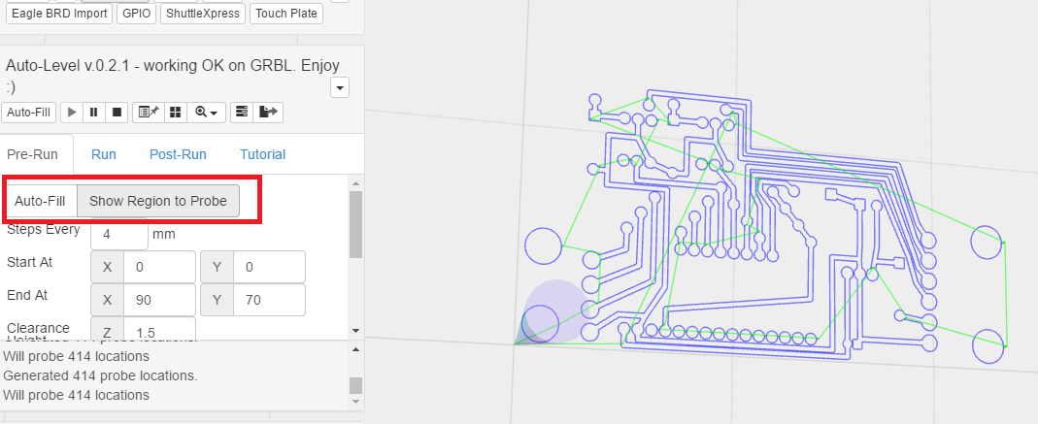This screenshot has height=424, width=1038.
Task: Show the Touch Plate widget
Action: (286, 14)
